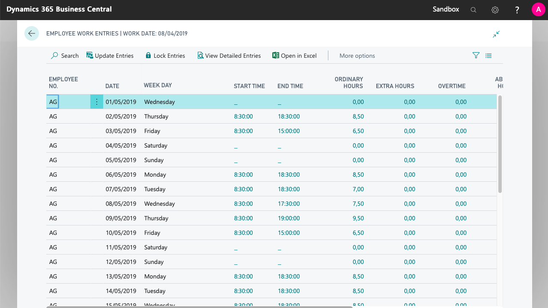Click Lock Entries action
Screen dimensions: 548x308
pyautogui.click(x=165, y=56)
